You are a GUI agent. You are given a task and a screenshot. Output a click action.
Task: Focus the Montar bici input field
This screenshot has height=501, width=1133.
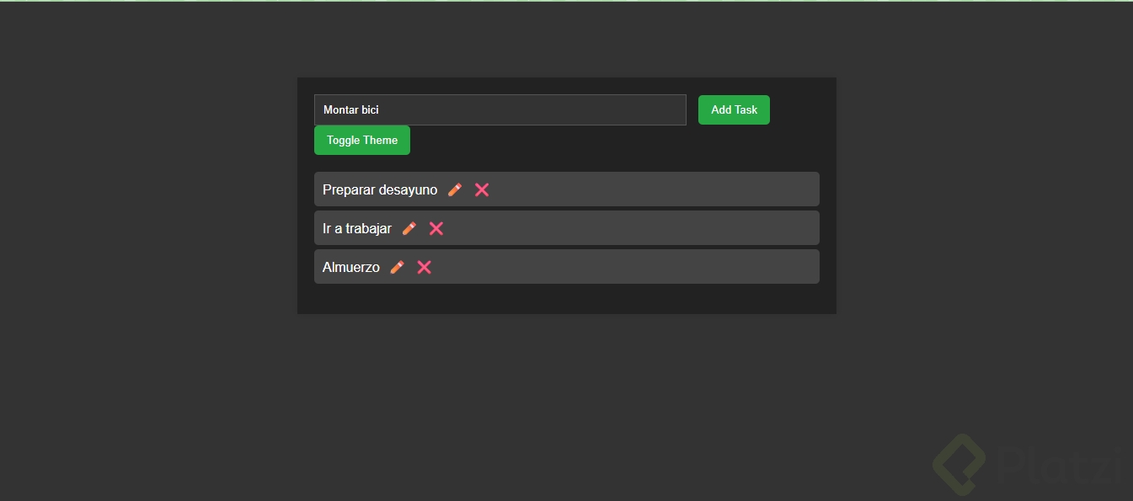(500, 110)
